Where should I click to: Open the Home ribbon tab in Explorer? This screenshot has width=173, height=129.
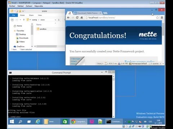click(22, 15)
